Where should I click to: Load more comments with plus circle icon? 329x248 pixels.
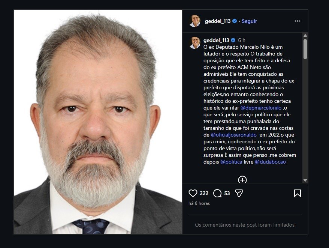242,180
